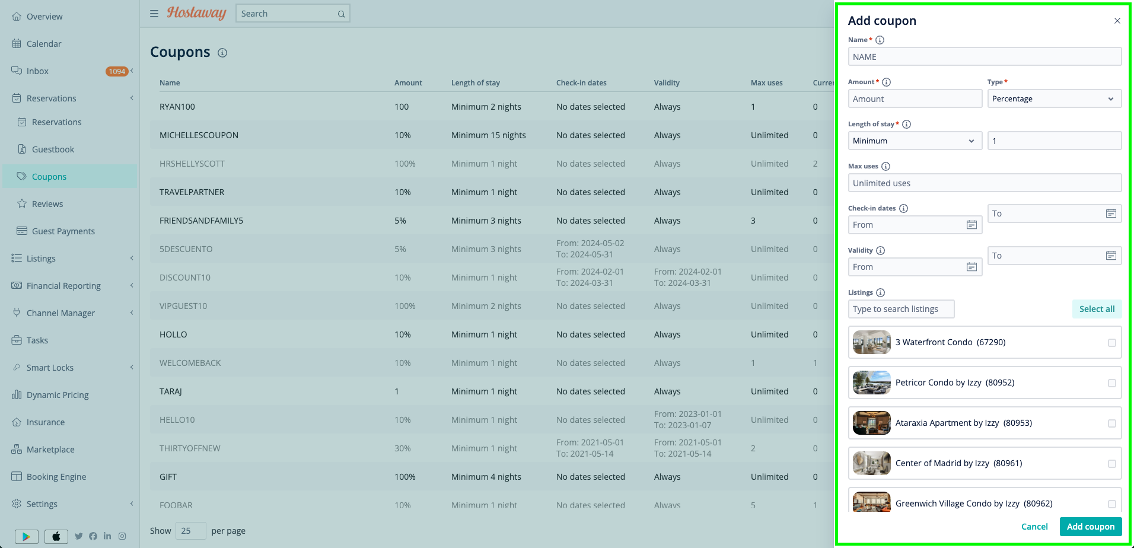Open the Length of stay Minimum dropdown

point(915,141)
